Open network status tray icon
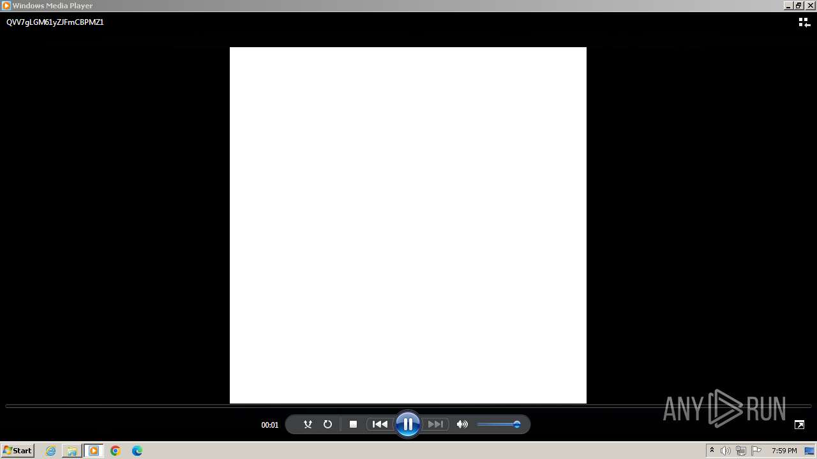Image resolution: width=817 pixels, height=459 pixels. [741, 451]
